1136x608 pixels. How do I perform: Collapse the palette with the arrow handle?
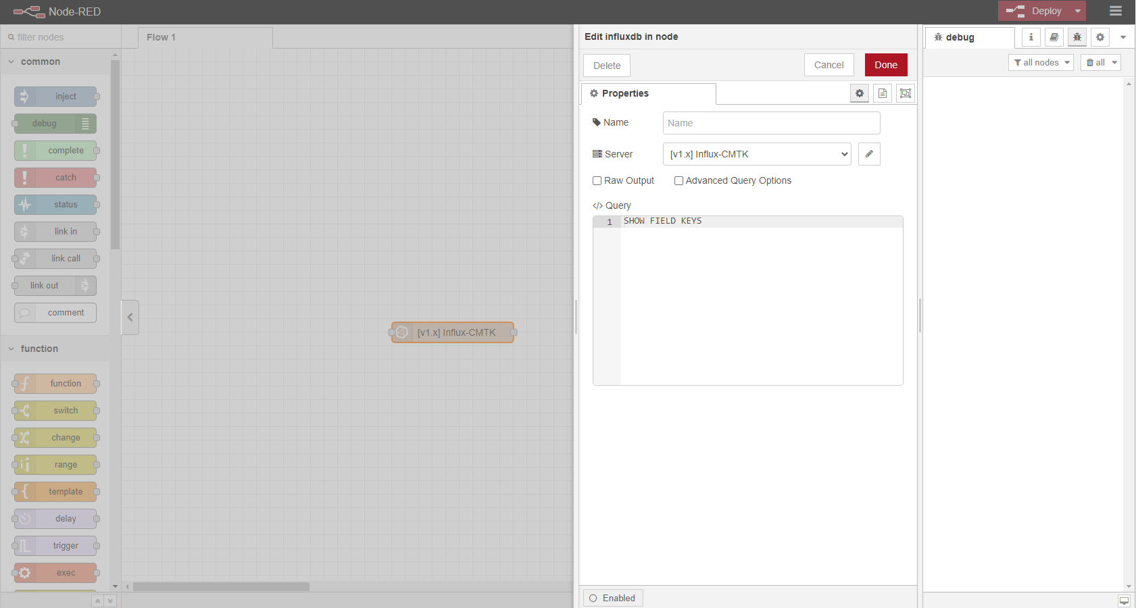tap(130, 317)
